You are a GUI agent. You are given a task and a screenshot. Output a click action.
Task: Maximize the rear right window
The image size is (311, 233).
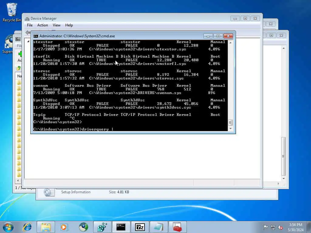click(271, 35)
